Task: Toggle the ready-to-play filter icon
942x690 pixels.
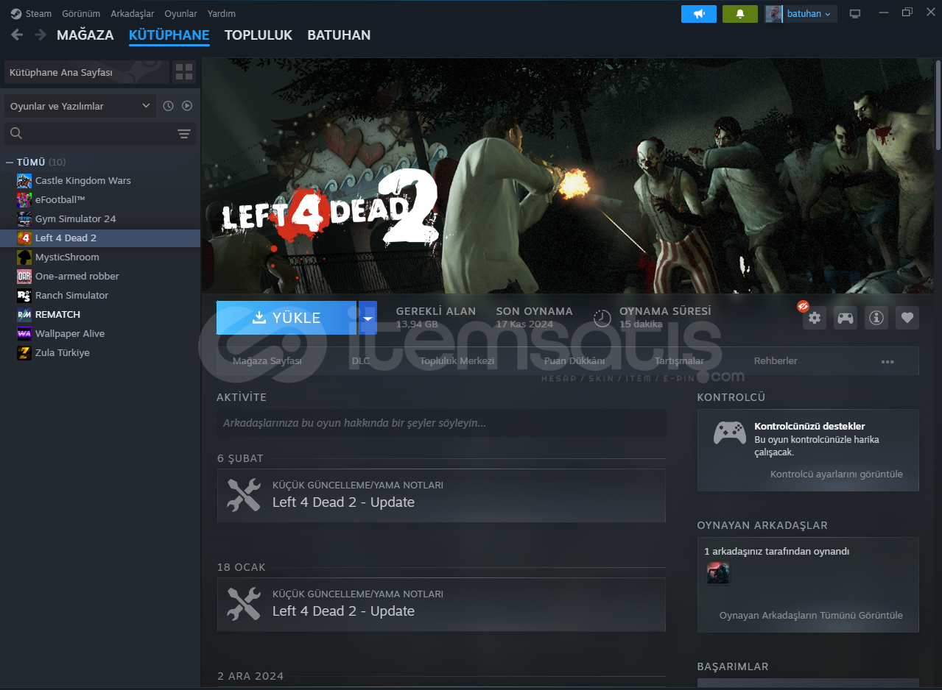Action: (187, 106)
